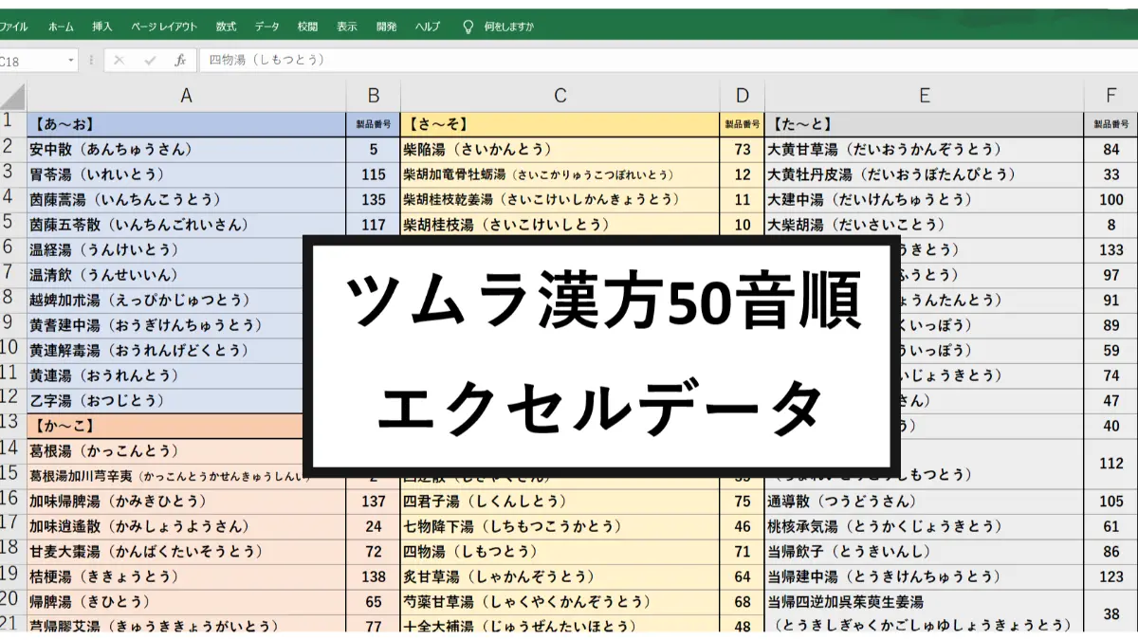The height and width of the screenshot is (640, 1138).
Task: Click the 【あ～お】 heading cell
Action: click(186, 123)
